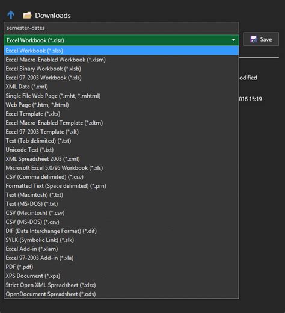Choose CSV (MS-DOS) (*.csv)

[121, 222]
